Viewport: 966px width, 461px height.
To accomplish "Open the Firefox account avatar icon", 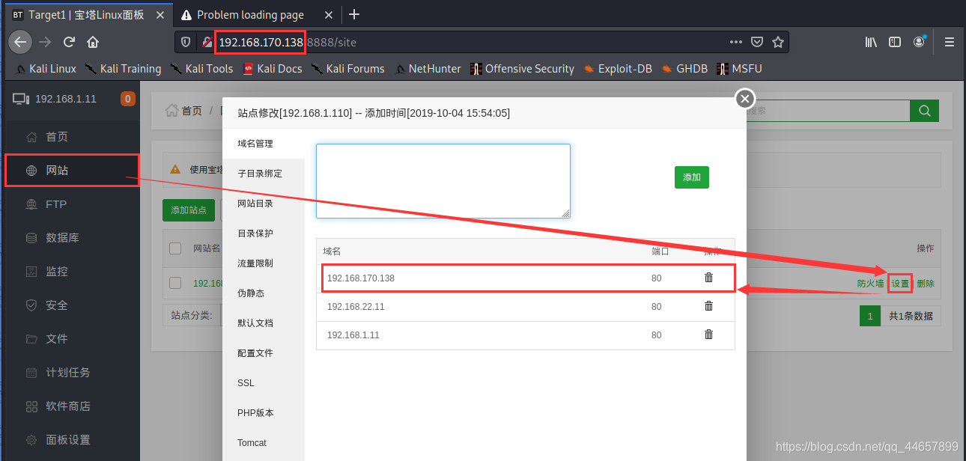I will [919, 42].
